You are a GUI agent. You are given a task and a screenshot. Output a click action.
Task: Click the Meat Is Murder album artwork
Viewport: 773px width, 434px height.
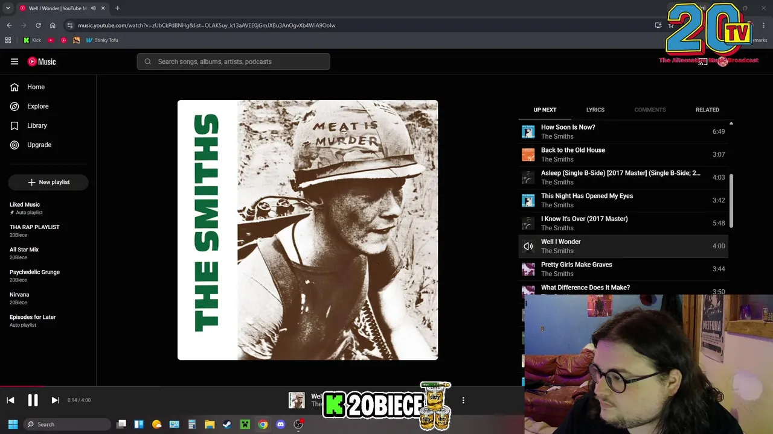point(307,230)
